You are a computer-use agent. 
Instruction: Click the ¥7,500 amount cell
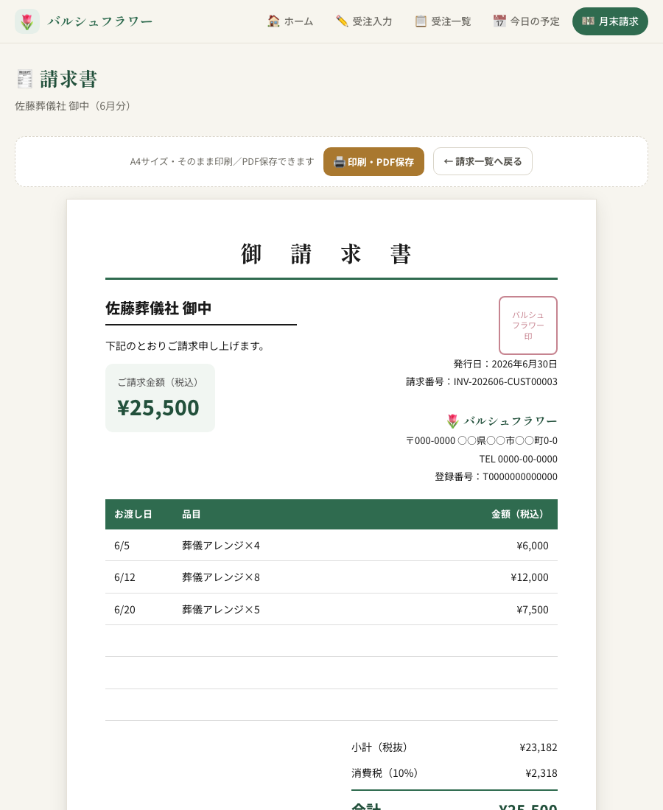point(533,610)
